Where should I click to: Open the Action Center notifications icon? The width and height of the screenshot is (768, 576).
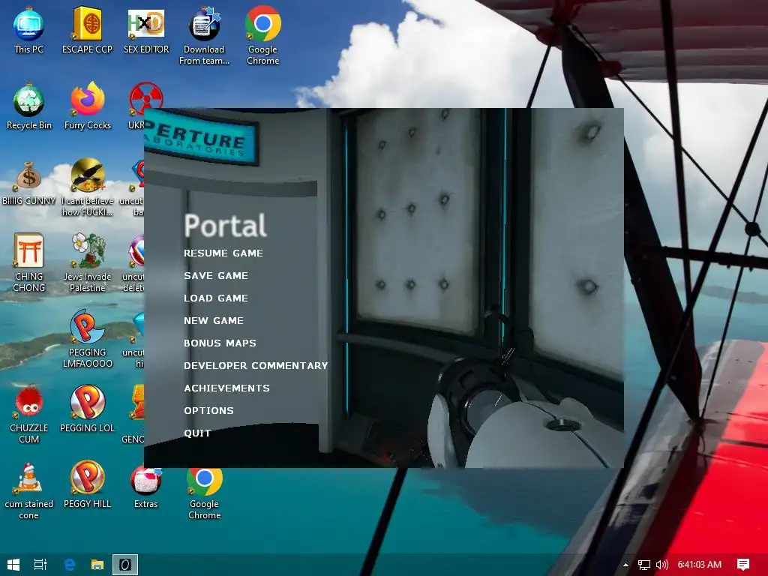pos(743,565)
